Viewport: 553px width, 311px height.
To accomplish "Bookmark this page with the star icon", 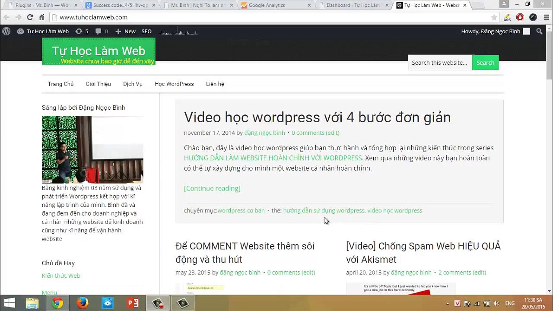I will 494,17.
